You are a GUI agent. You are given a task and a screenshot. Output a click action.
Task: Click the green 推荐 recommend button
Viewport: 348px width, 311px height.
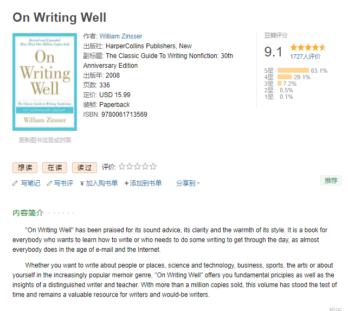coord(331,180)
